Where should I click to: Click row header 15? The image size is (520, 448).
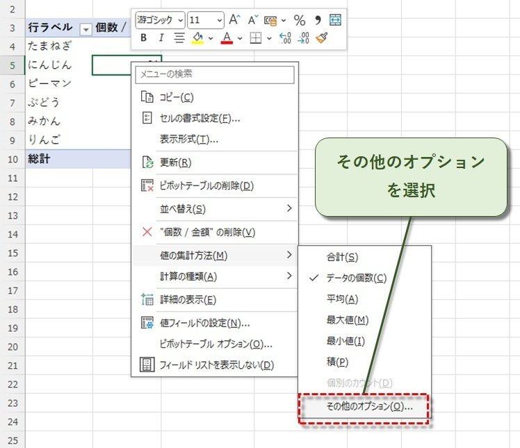point(13,253)
